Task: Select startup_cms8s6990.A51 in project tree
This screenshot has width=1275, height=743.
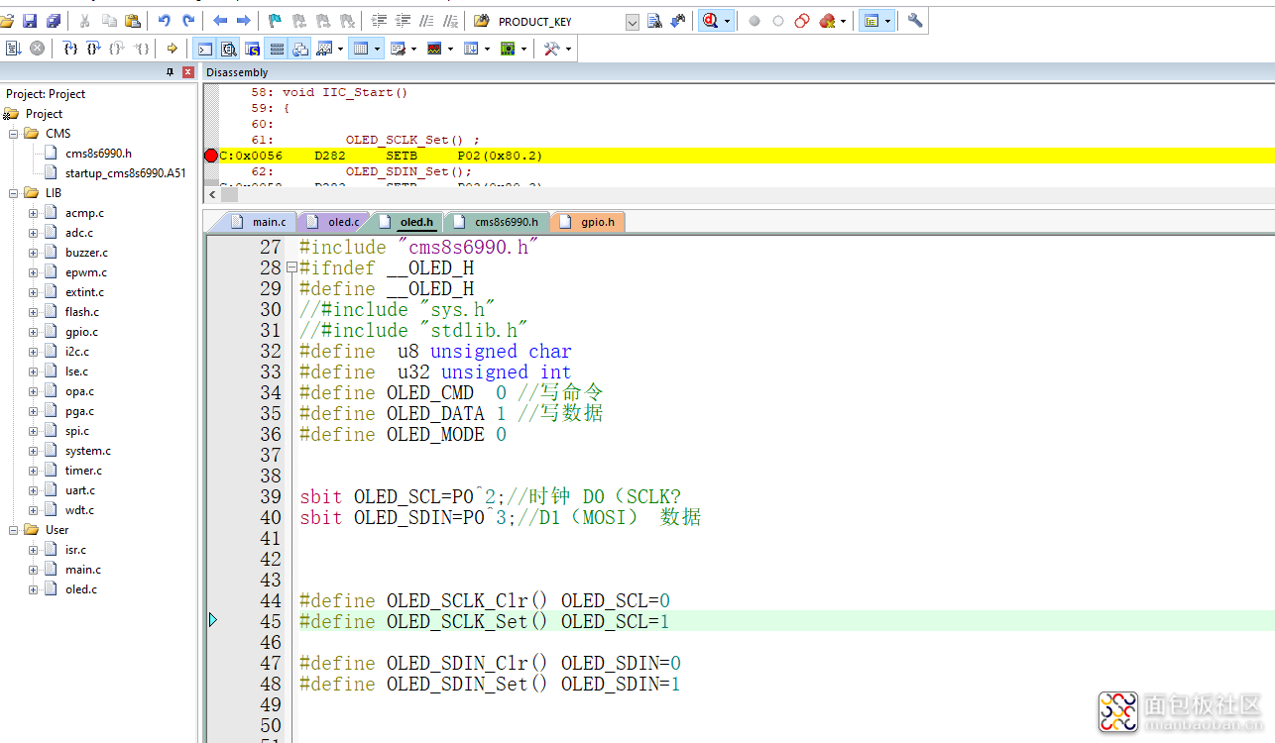Action: [x=125, y=173]
